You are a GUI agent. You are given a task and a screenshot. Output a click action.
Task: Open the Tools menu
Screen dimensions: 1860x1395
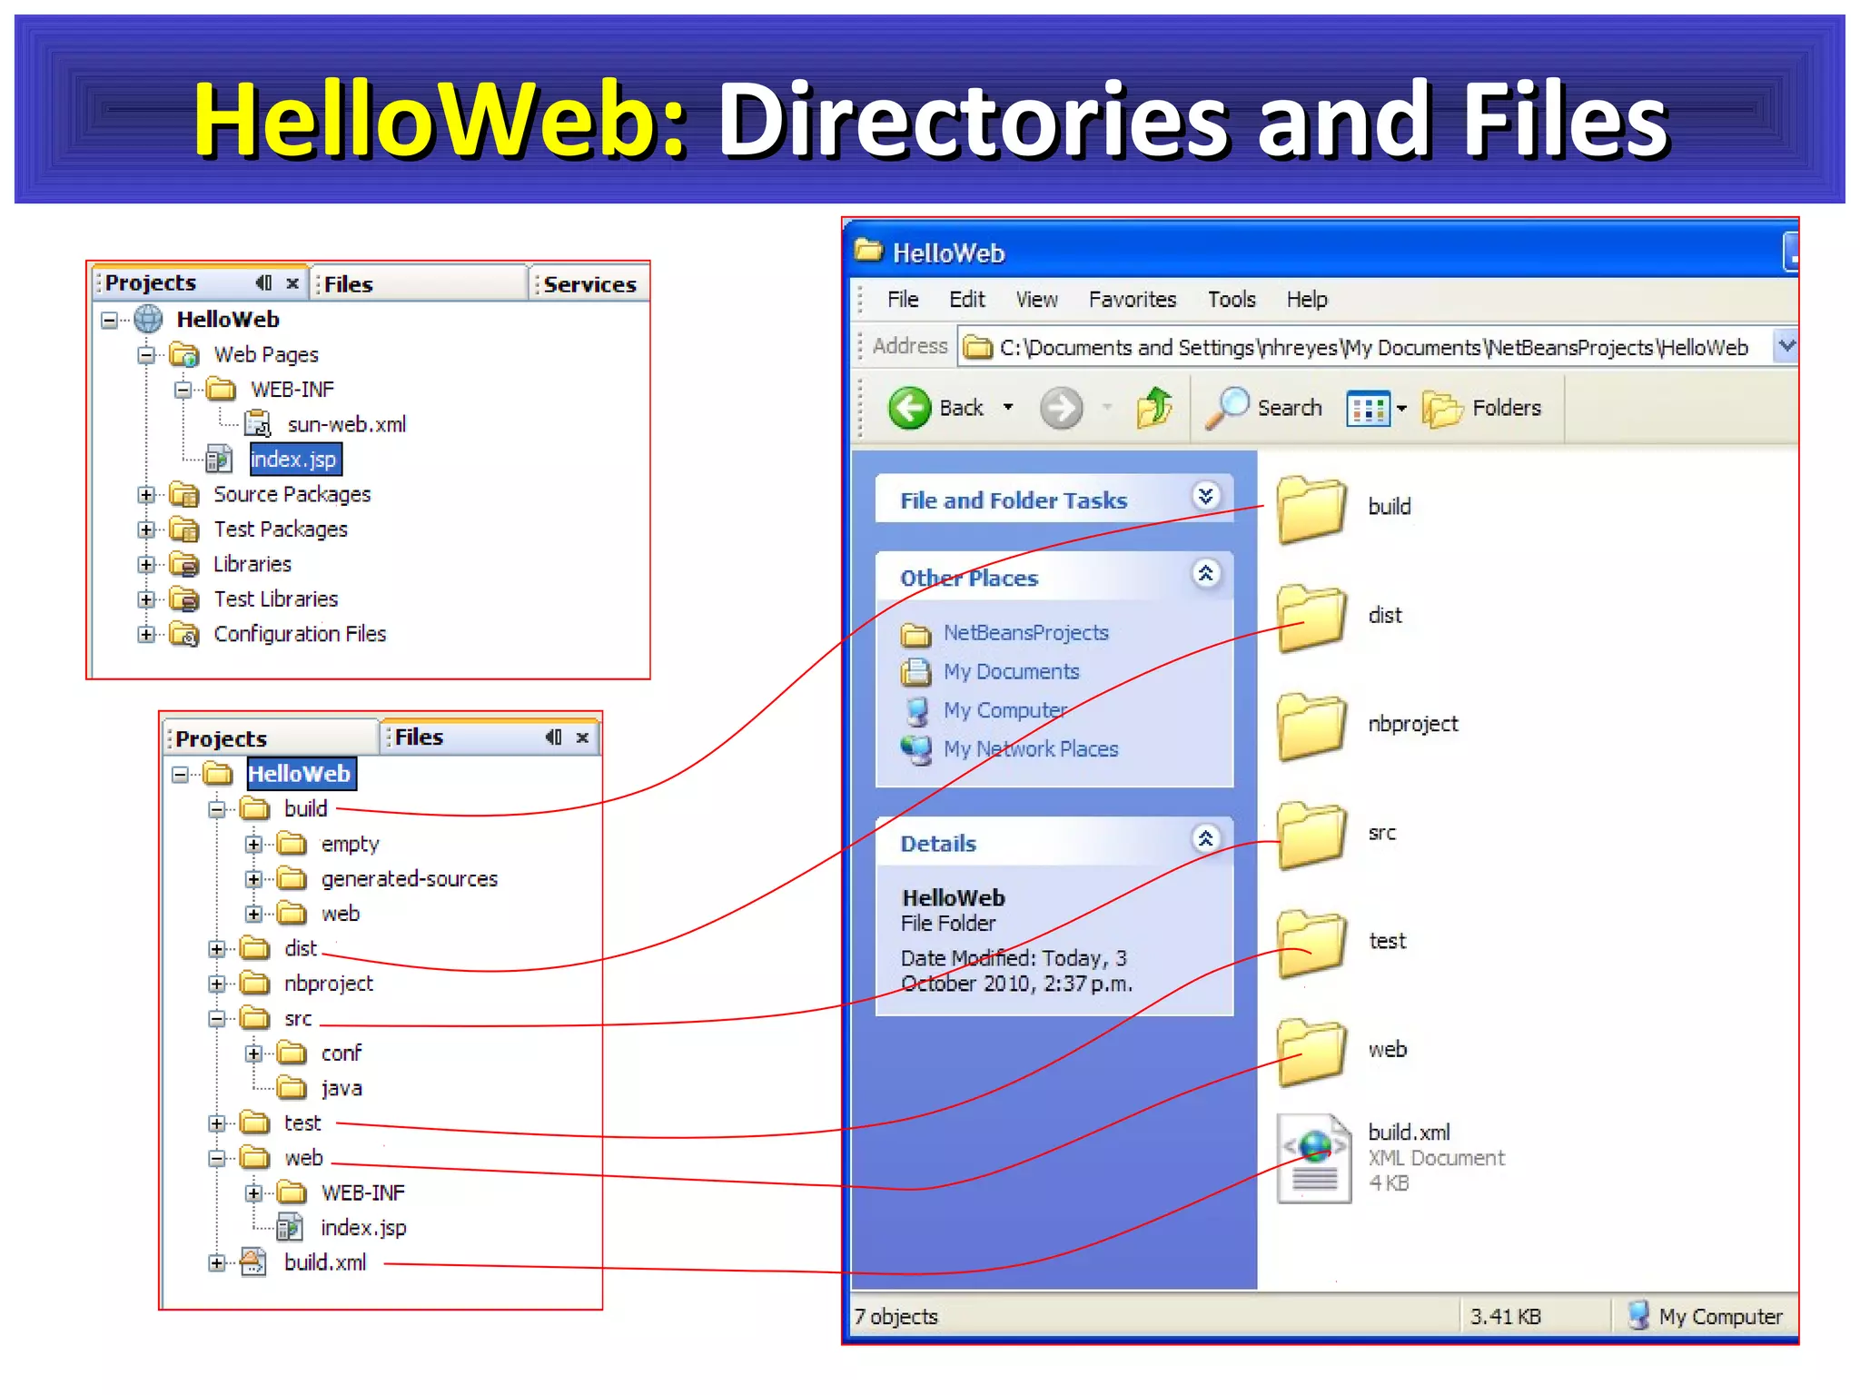click(x=1232, y=299)
